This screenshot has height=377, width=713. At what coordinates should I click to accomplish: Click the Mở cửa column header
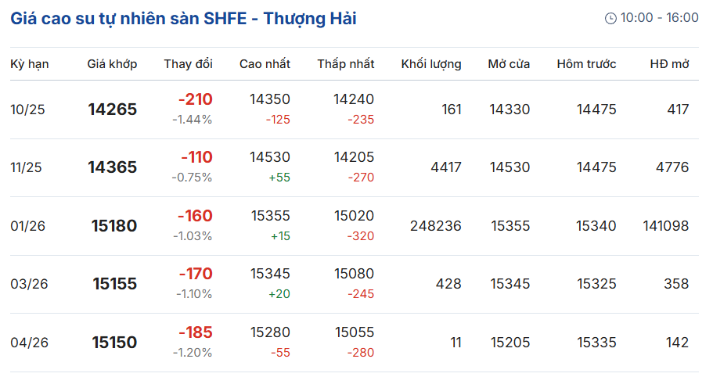[x=509, y=64]
